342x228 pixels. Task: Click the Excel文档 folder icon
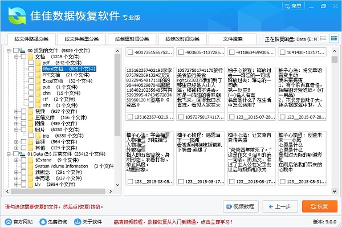38,81
